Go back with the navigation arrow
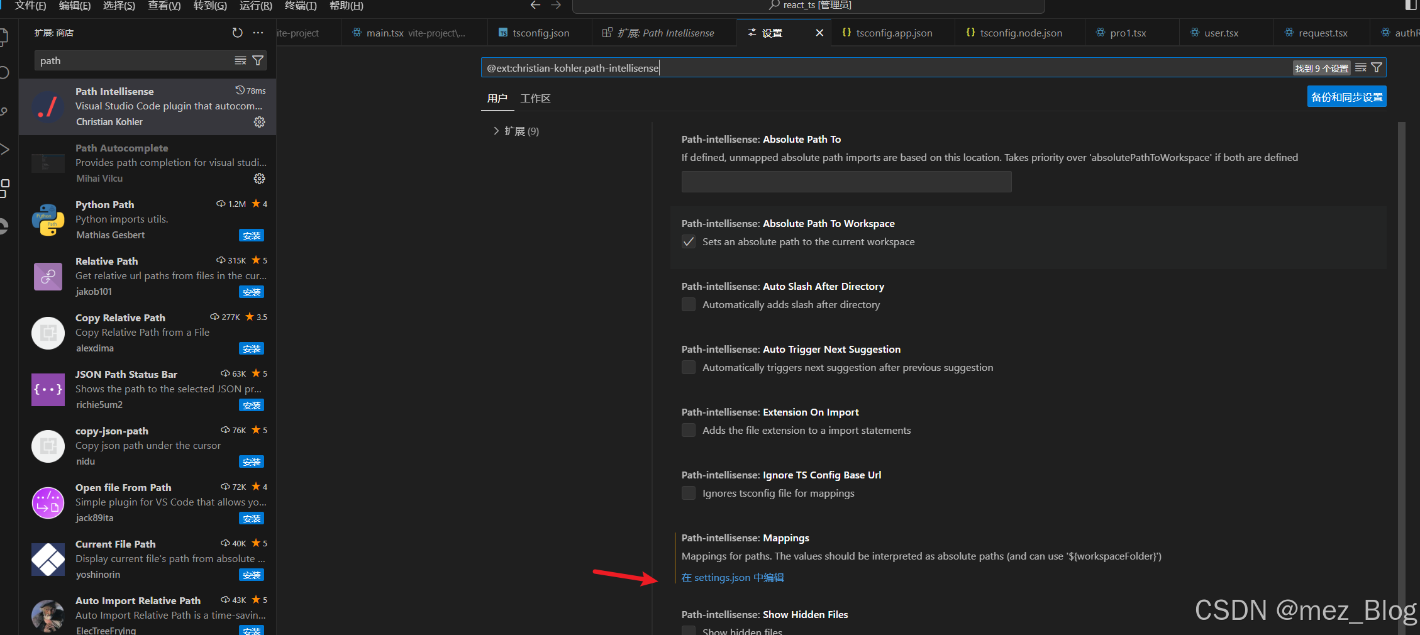The image size is (1420, 635). coord(535,5)
